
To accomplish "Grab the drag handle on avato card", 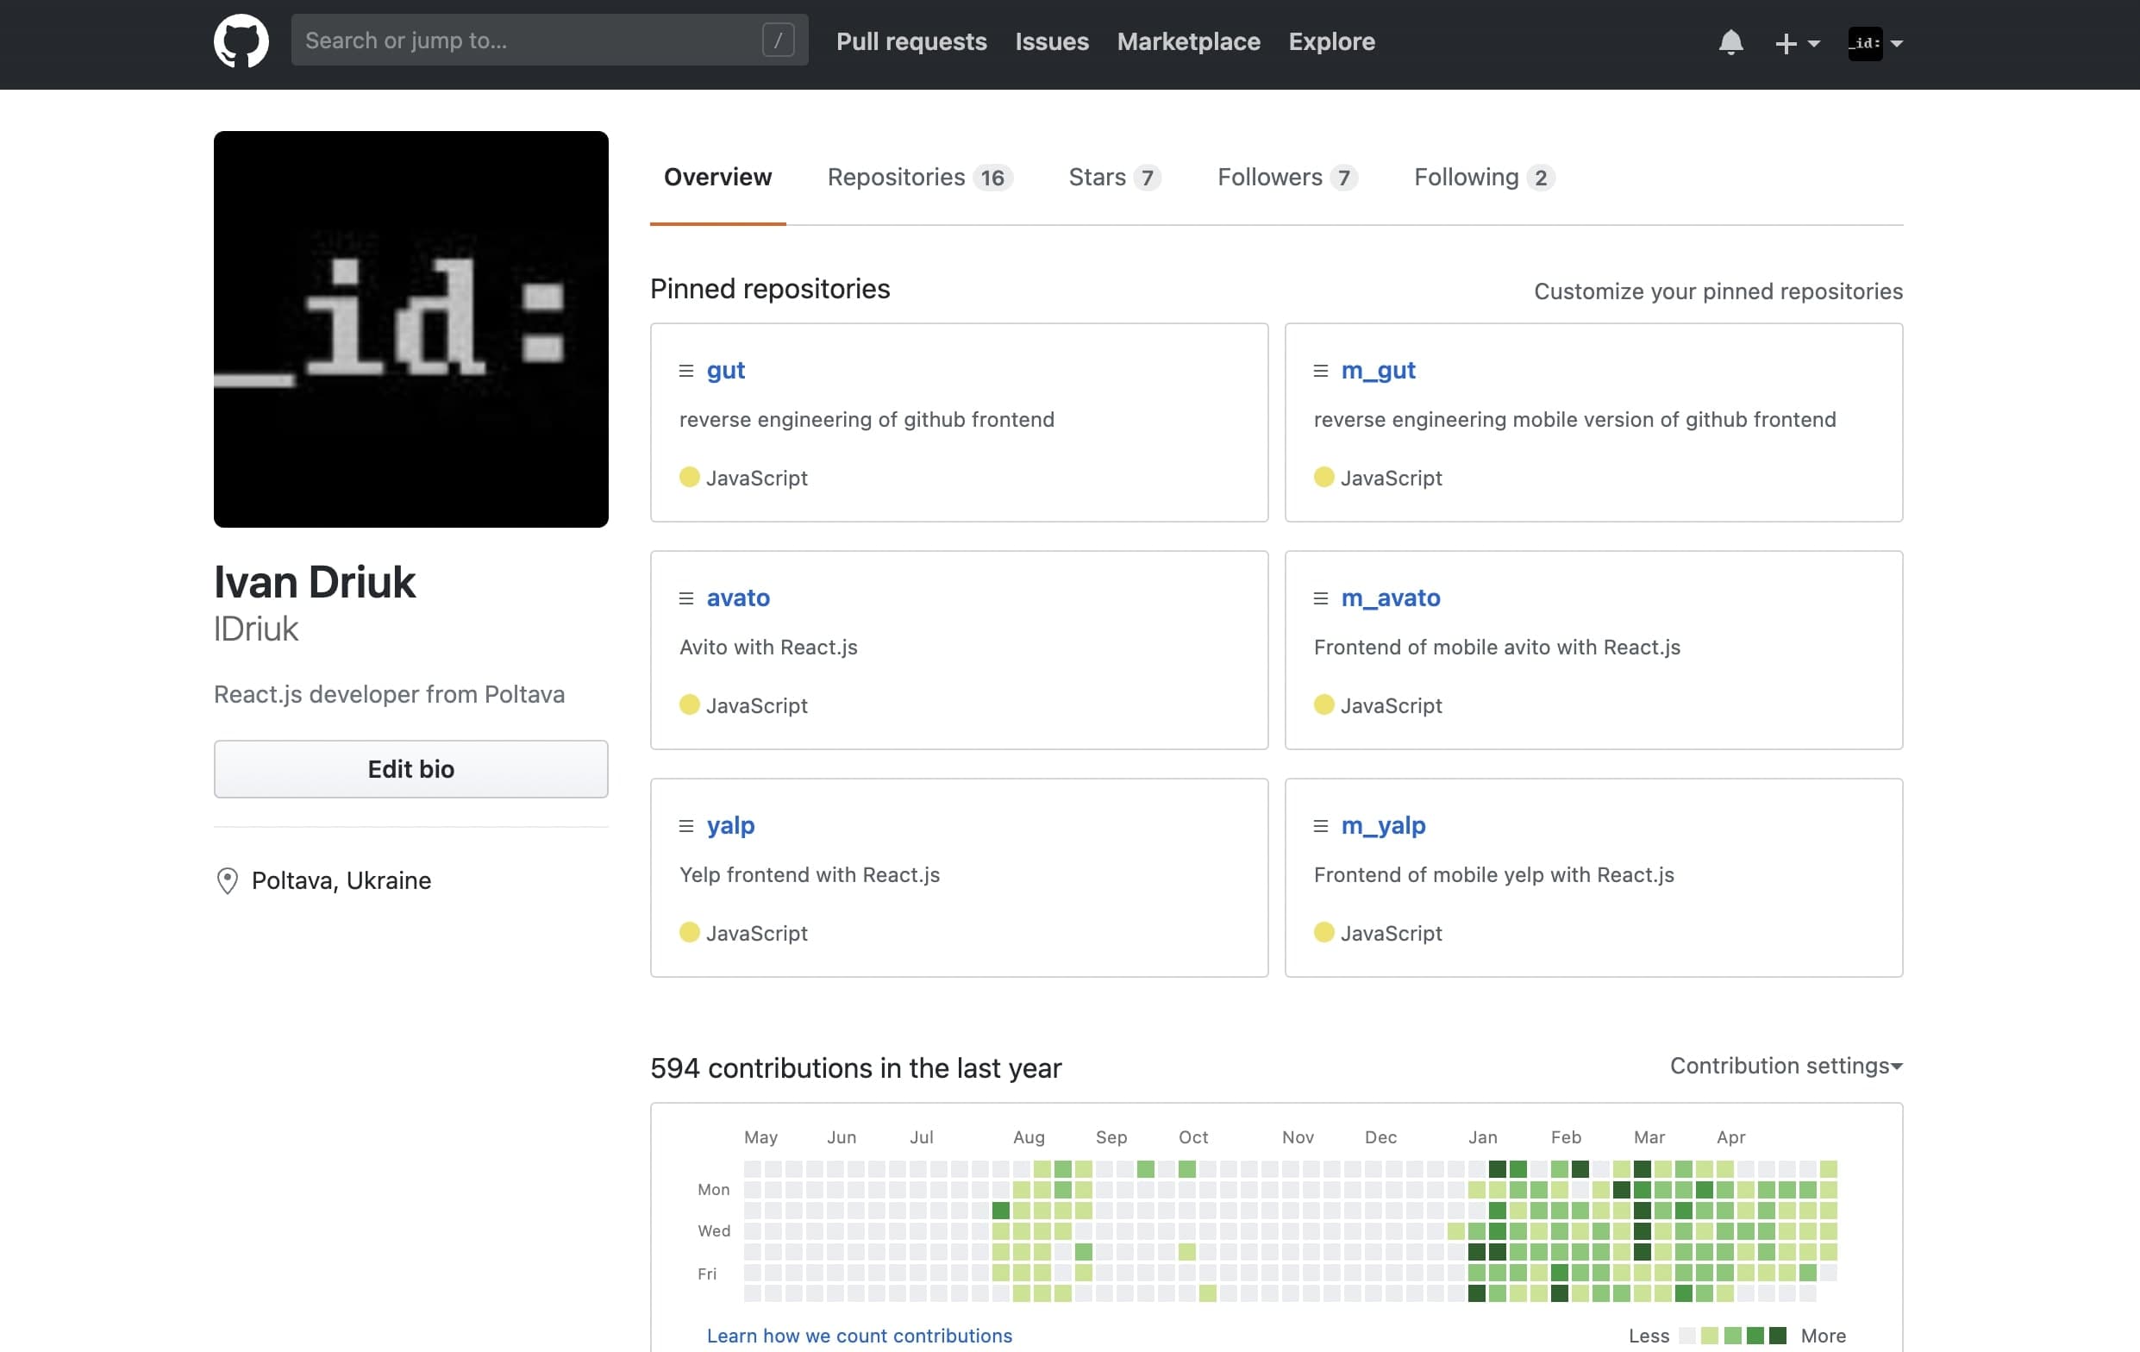I will pos(686,598).
